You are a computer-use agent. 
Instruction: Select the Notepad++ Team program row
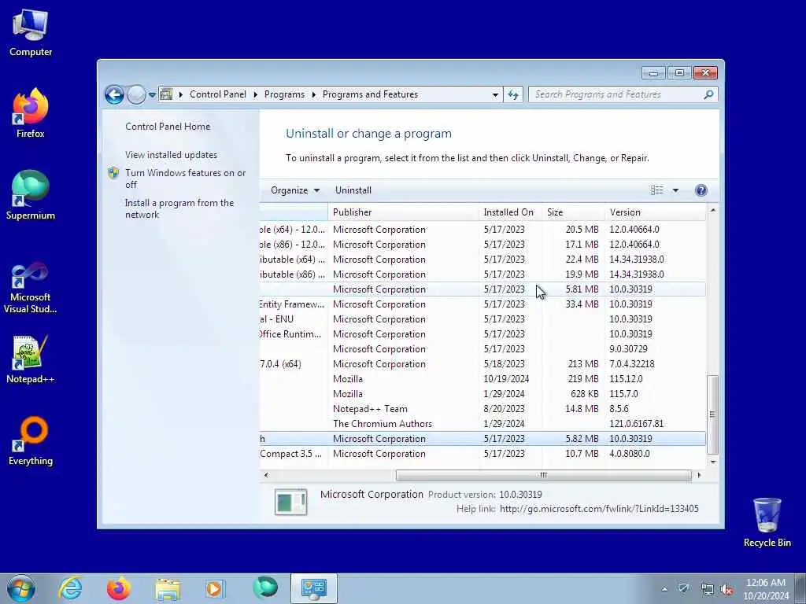click(x=482, y=409)
